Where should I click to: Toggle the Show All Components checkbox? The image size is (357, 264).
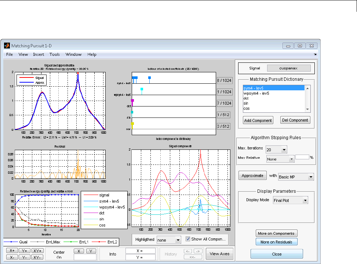(x=188, y=239)
